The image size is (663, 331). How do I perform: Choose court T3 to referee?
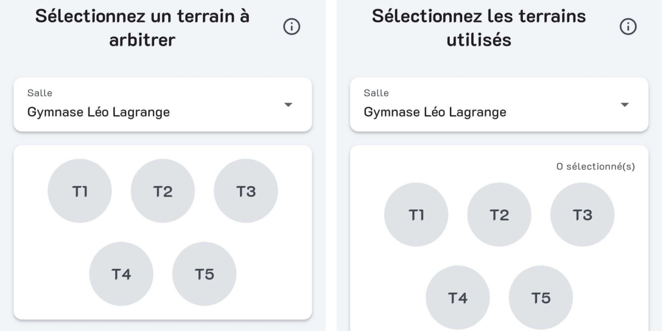246,191
